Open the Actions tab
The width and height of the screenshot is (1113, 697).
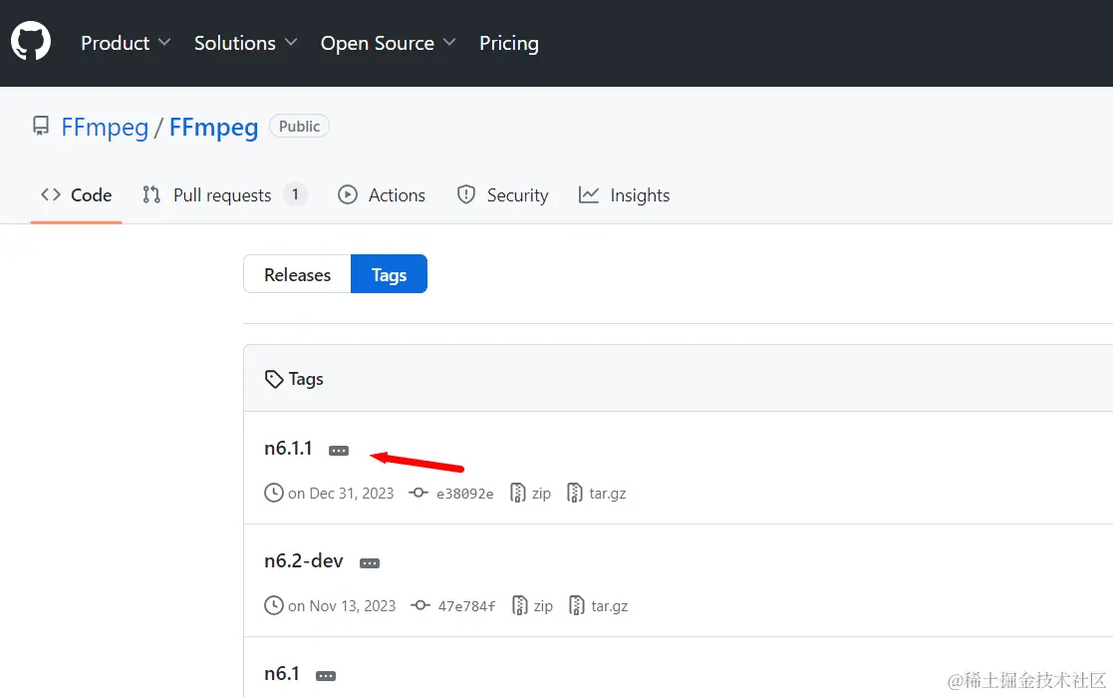[382, 195]
